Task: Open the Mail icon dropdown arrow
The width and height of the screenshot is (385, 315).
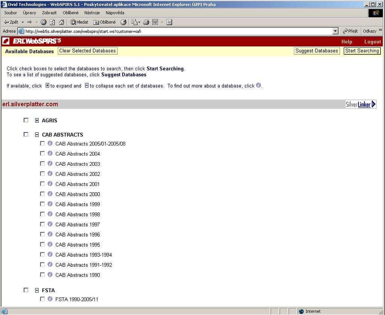Action: (x=139, y=22)
